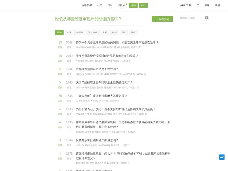Open 活动 in the navigation bar
This screenshot has width=228, height=171.
110,5
